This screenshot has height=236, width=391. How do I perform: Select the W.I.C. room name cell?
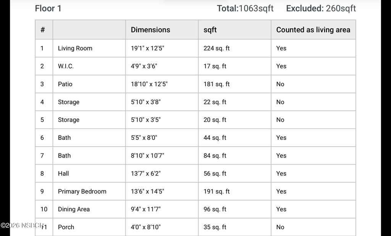click(66, 66)
